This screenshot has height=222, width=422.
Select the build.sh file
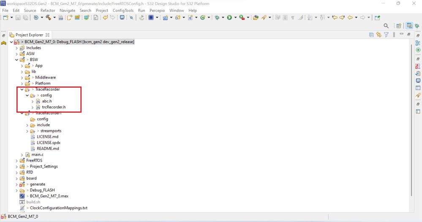point(33,202)
